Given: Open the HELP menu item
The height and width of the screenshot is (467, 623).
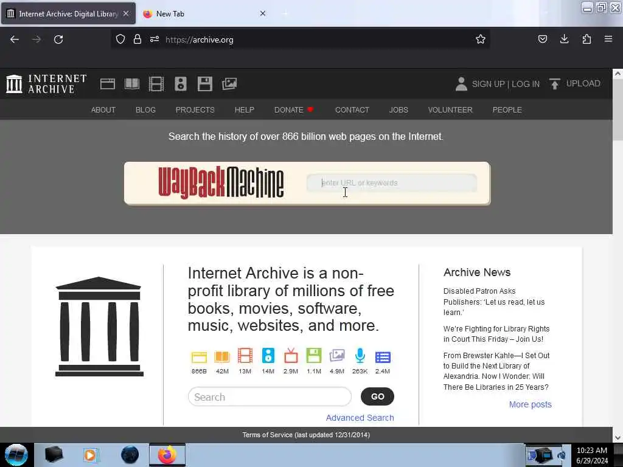Looking at the screenshot, I should click(245, 110).
